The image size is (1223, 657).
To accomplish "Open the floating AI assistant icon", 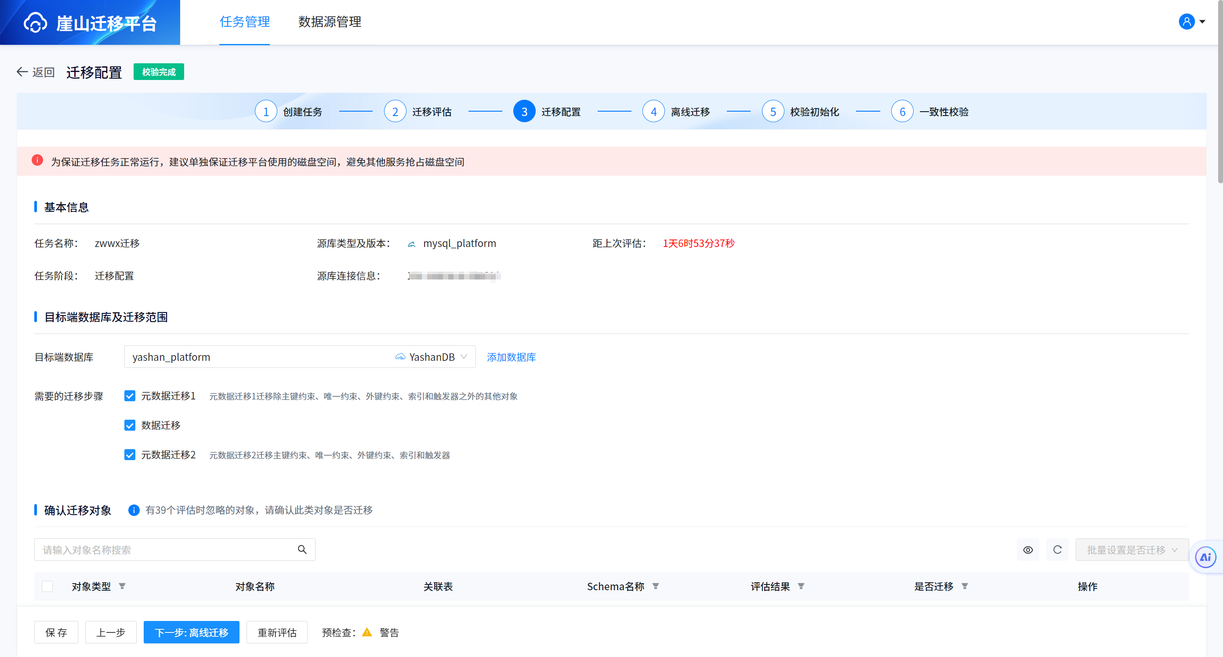I will [x=1205, y=557].
